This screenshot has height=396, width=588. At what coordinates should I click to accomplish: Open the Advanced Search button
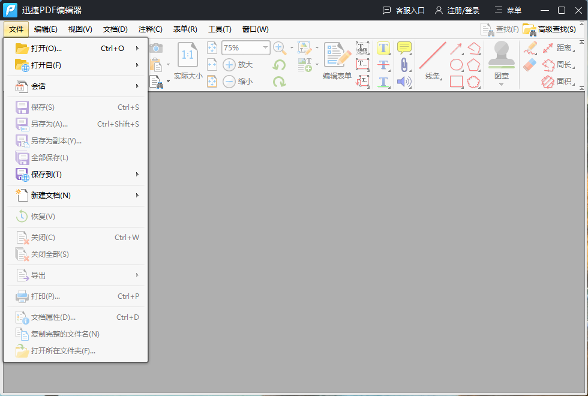pos(550,29)
